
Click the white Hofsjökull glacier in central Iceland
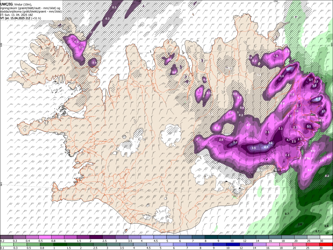(x=171, y=135)
